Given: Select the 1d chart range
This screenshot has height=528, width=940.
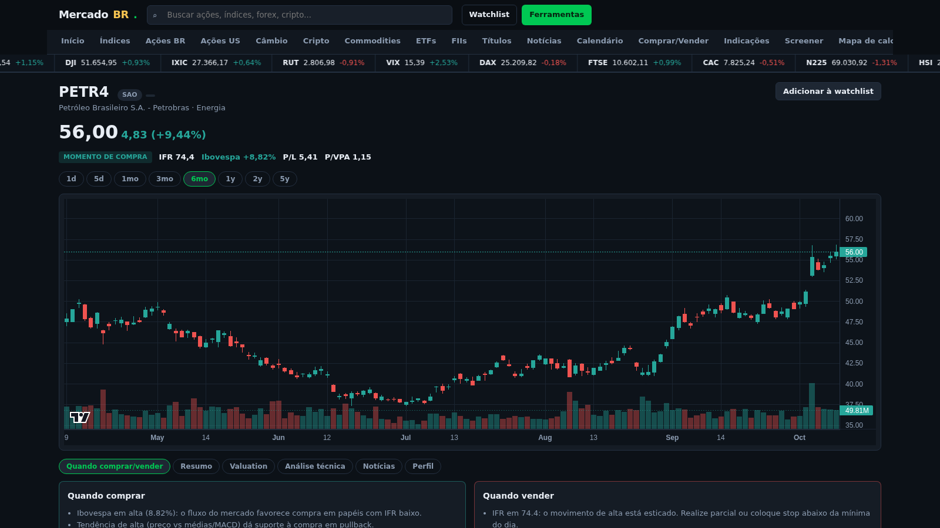Looking at the screenshot, I should pyautogui.click(x=71, y=179).
